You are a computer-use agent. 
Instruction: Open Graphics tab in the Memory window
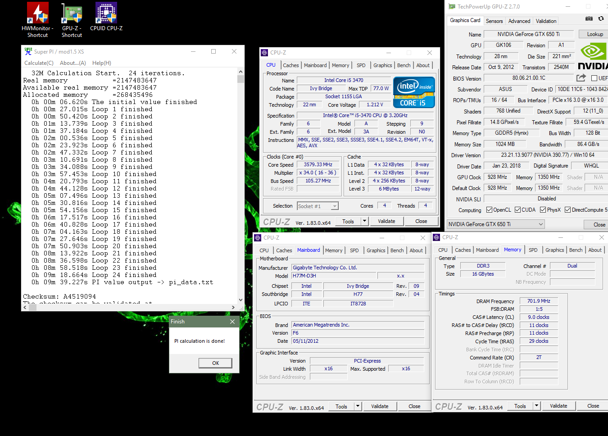pyautogui.click(x=555, y=250)
